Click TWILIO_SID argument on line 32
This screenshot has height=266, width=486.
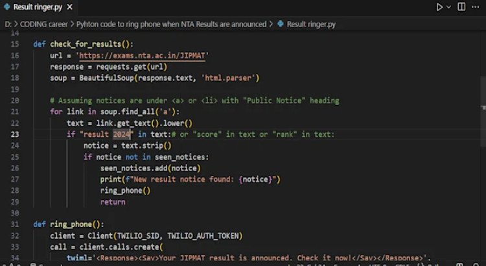[x=138, y=236]
